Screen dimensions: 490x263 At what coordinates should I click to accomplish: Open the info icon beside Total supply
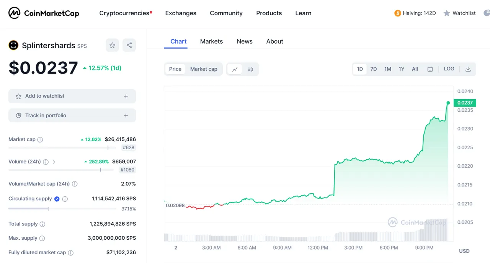pos(42,224)
